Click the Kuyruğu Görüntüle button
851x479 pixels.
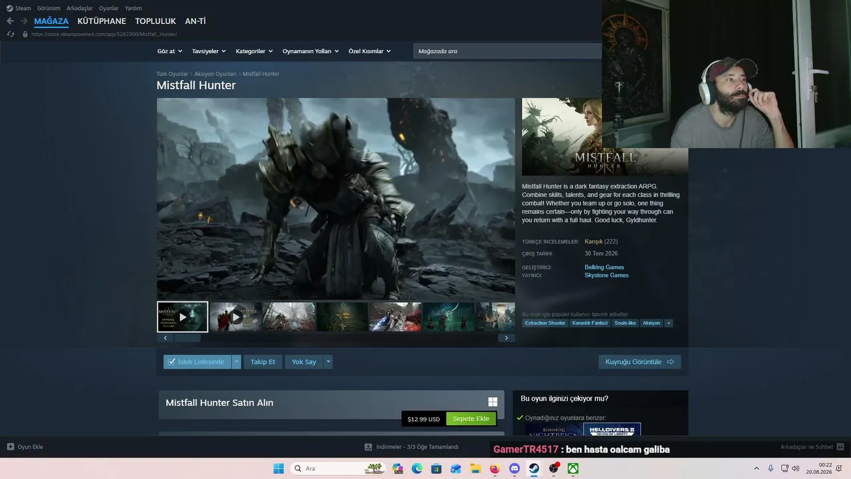640,362
